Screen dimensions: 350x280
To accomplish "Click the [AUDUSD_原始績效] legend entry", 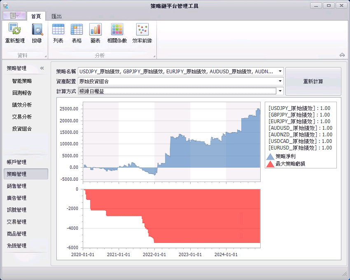I will (x=300, y=128).
